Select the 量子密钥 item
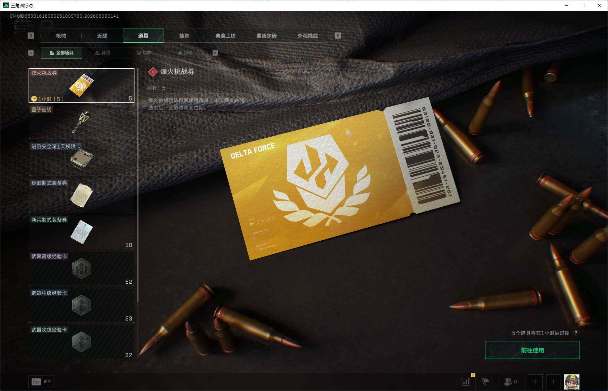Viewport: 608px width, 391px height. (82, 122)
